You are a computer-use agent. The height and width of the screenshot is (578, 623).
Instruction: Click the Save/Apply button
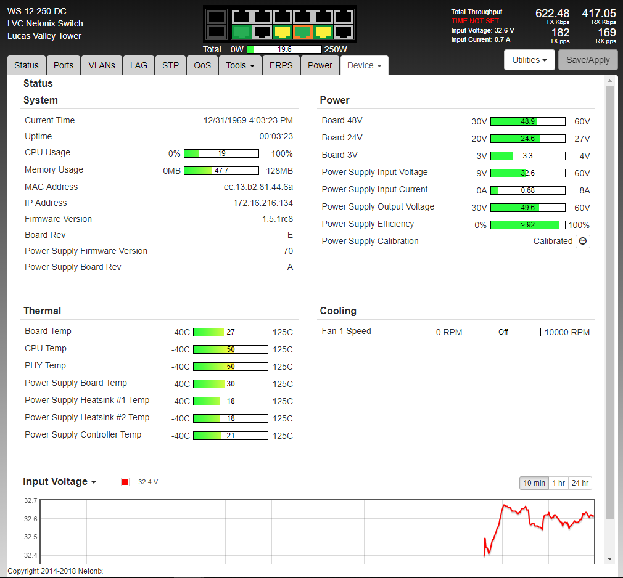(588, 60)
